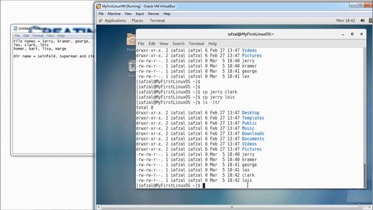Open the terminal window's Terminal menu
Image resolution: width=373 pixels, height=210 pixels.
coord(196,44)
